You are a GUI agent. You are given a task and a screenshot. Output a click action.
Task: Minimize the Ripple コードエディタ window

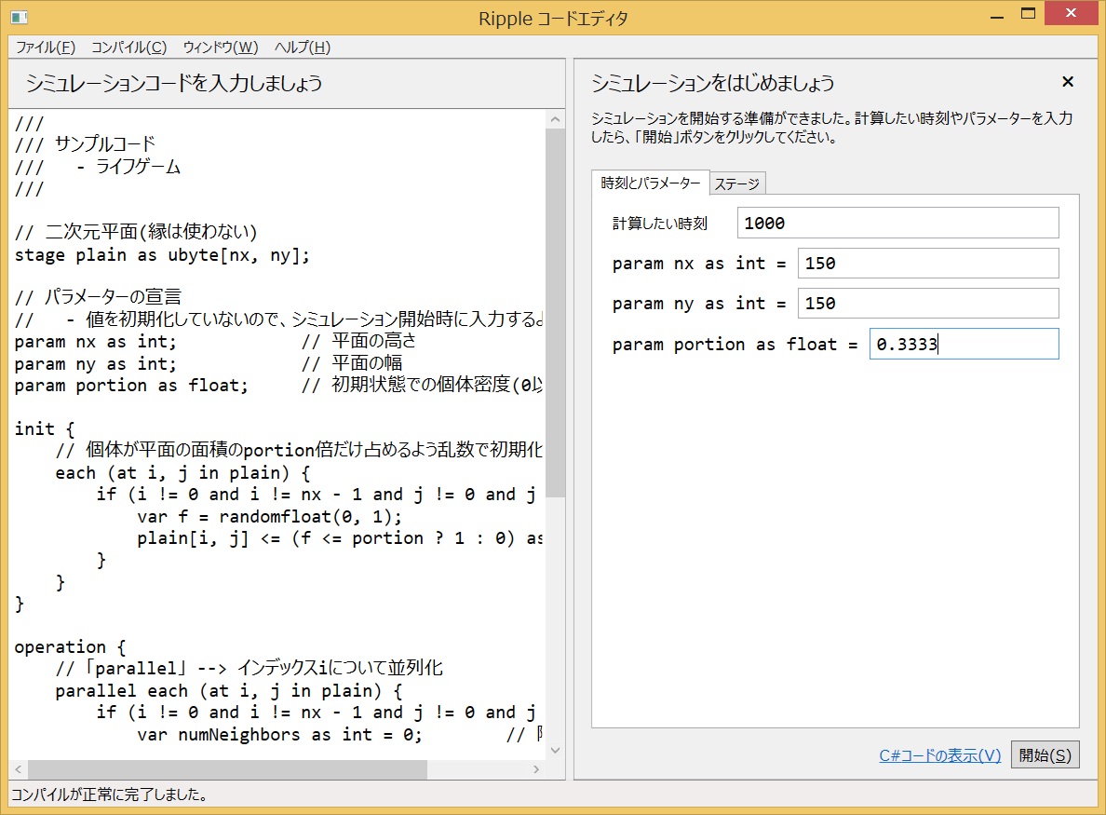(997, 16)
